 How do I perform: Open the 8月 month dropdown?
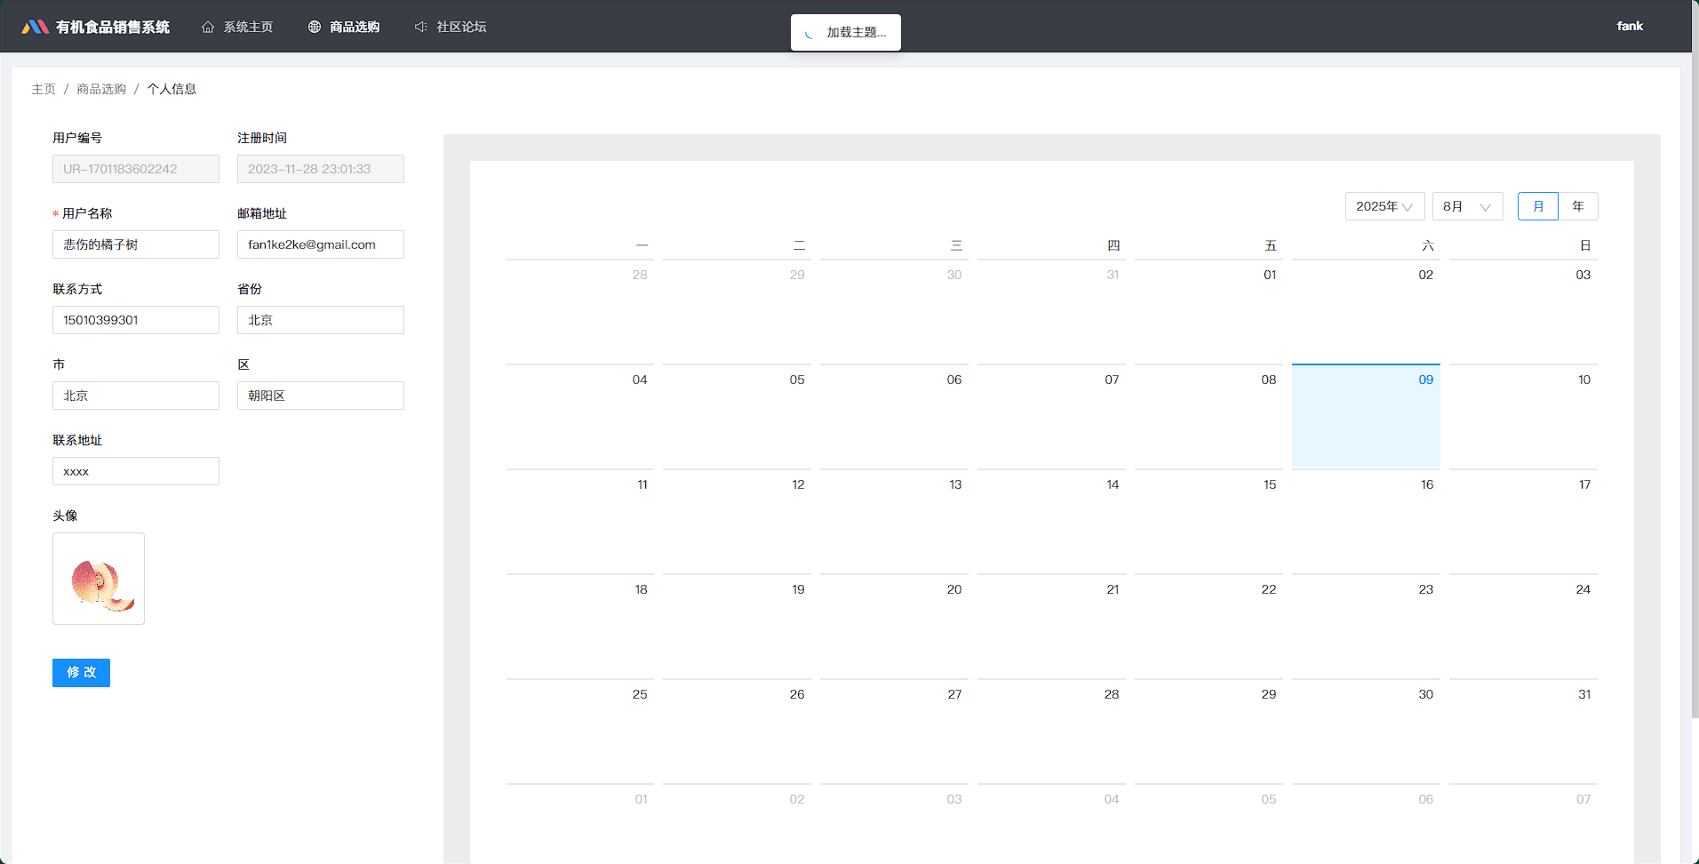pos(1467,206)
